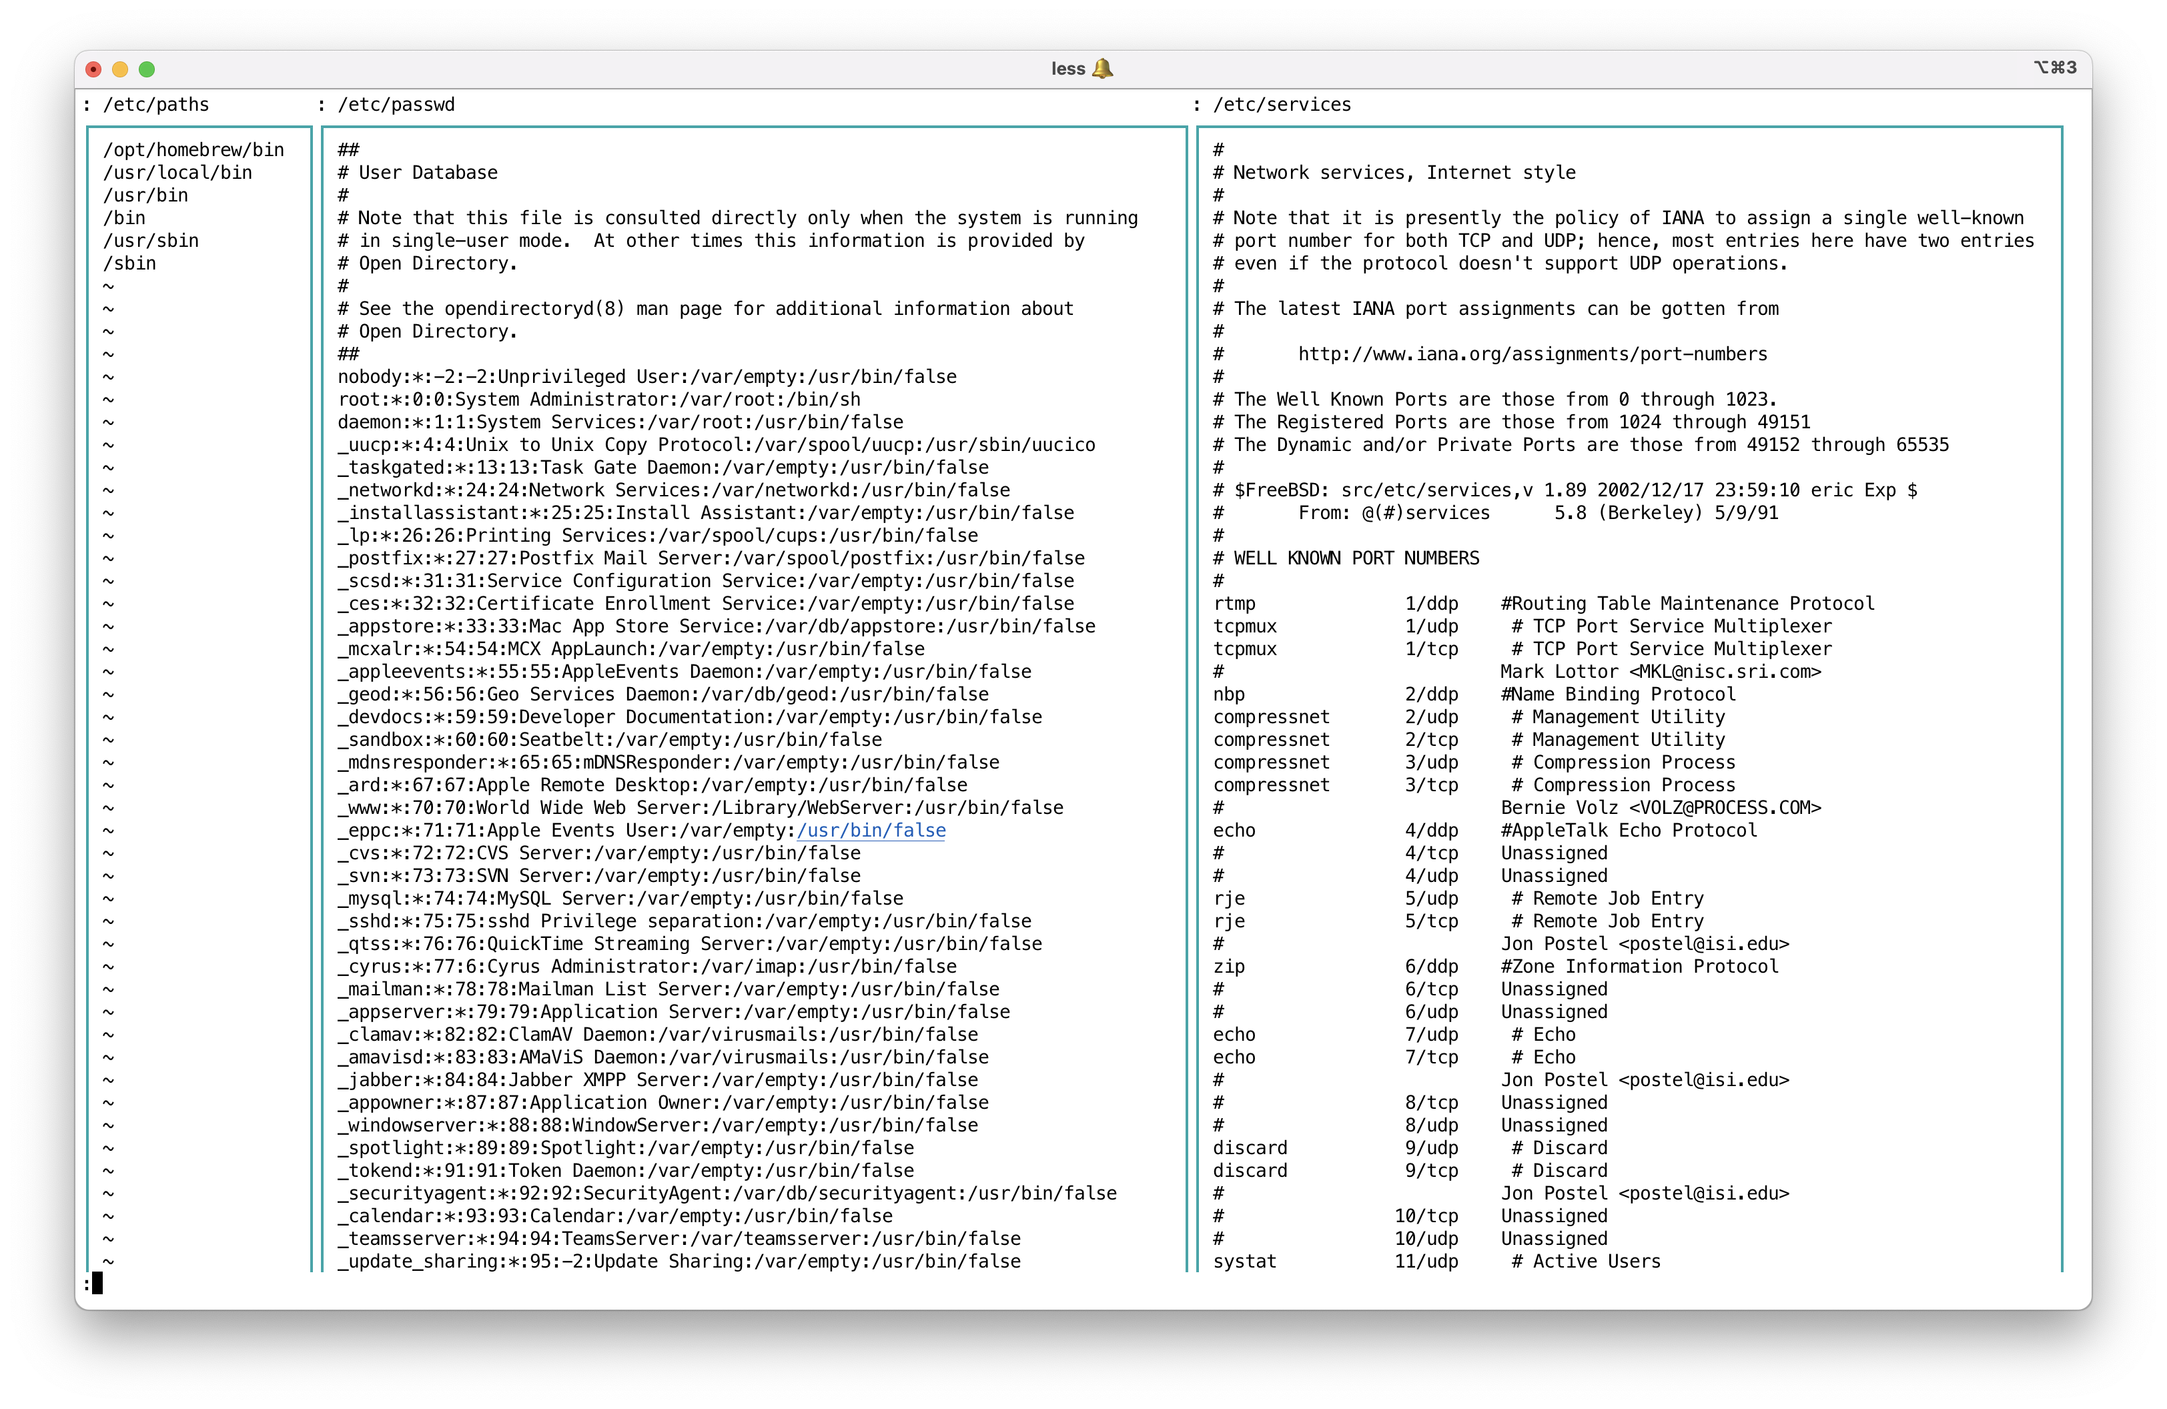This screenshot has width=2167, height=1409.
Task: Click the /opt/homebrew/bin path line
Action: pyautogui.click(x=193, y=150)
